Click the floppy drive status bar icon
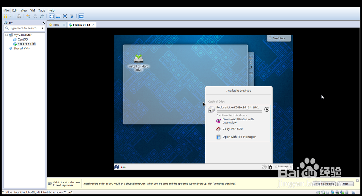The image size is (362, 196). tap(328, 192)
